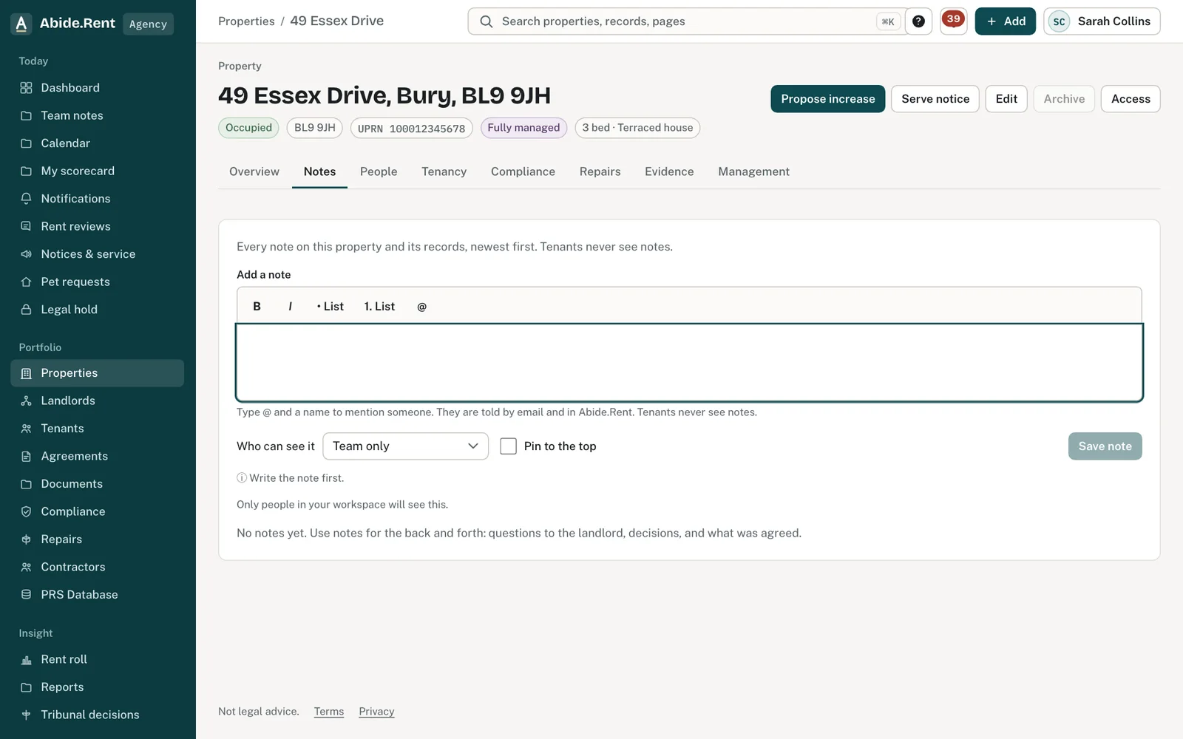Open sidebar Compliance shield item
This screenshot has width=1183, height=739.
pyautogui.click(x=98, y=511)
